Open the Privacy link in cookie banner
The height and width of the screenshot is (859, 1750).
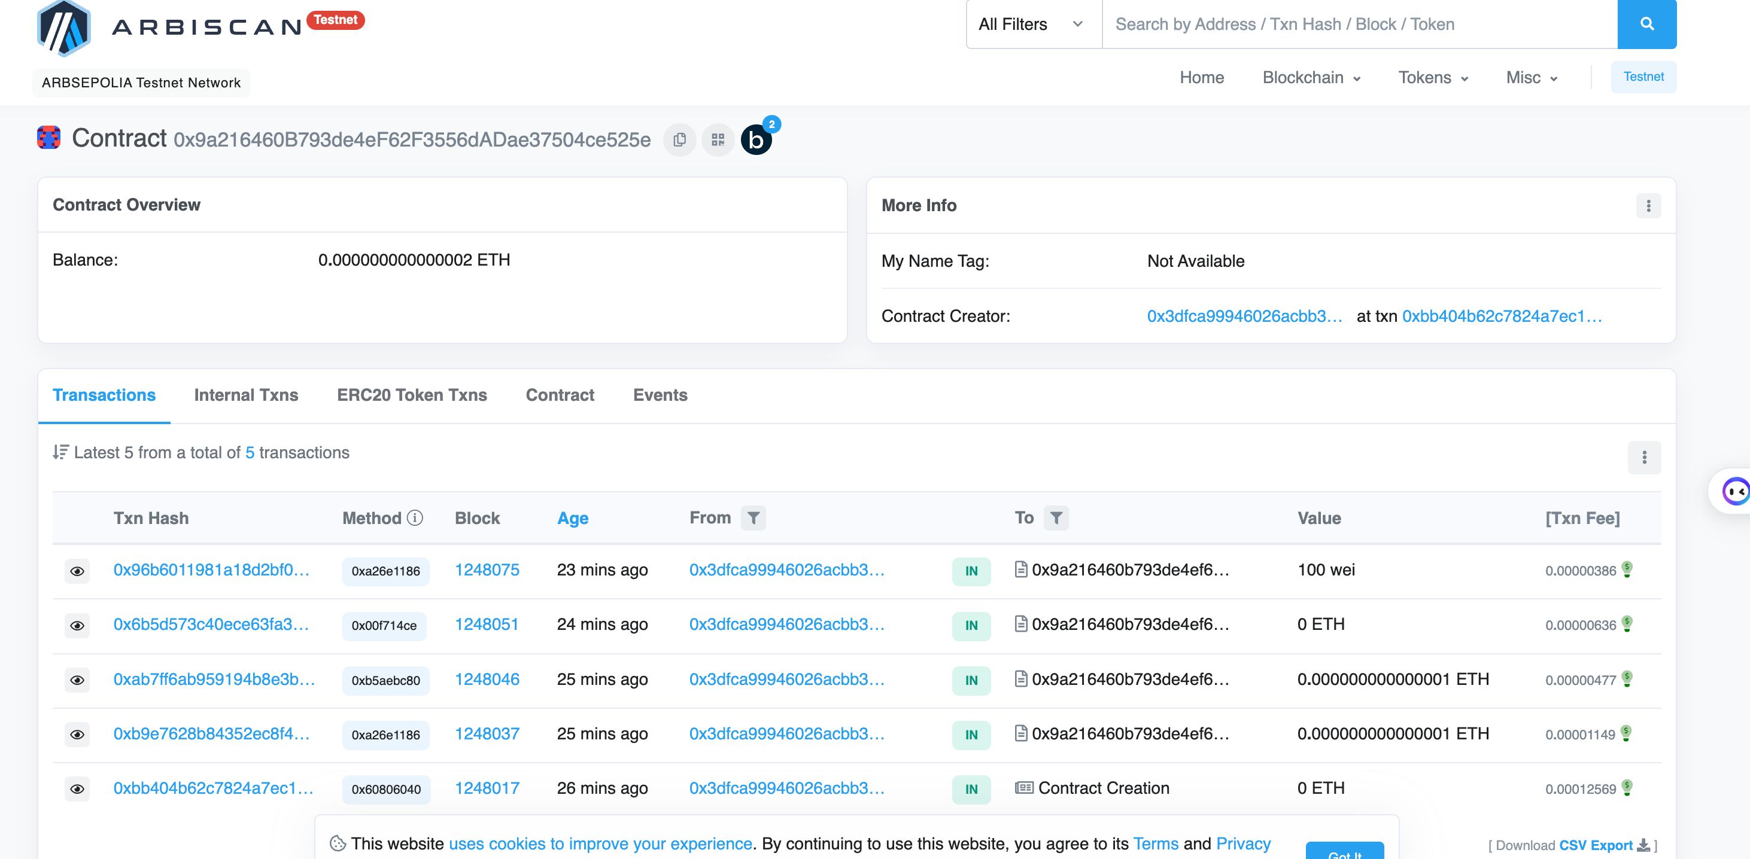pos(1243,843)
